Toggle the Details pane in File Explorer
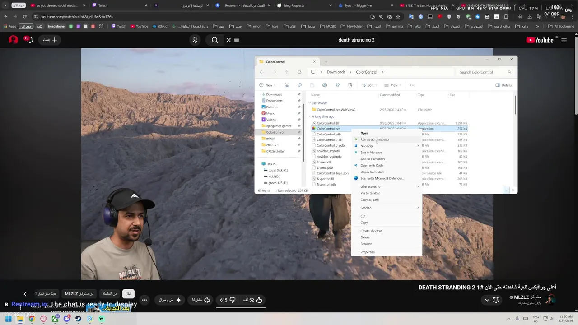Image resolution: width=578 pixels, height=325 pixels. coord(504,85)
